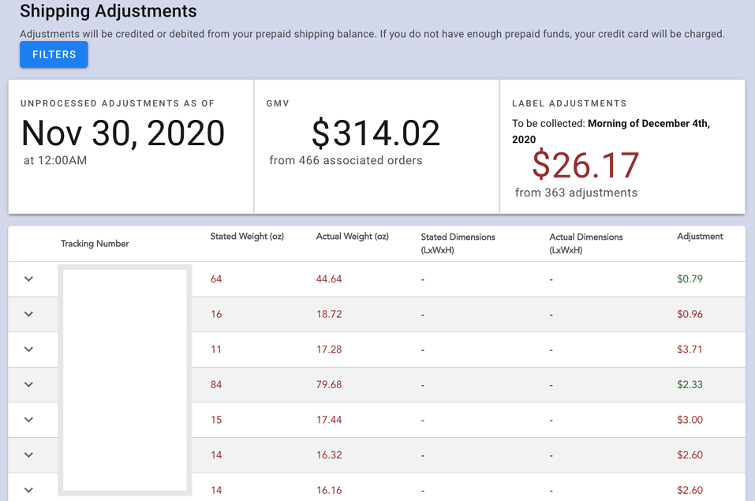Select the $0.79 adjustment value
Image resolution: width=755 pixels, height=501 pixels.
point(690,279)
